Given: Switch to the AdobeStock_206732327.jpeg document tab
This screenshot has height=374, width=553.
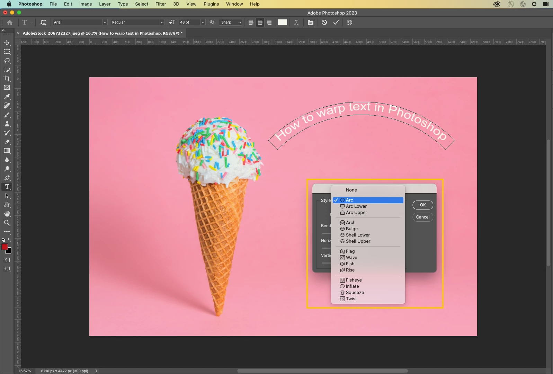Looking at the screenshot, I should tap(102, 33).
